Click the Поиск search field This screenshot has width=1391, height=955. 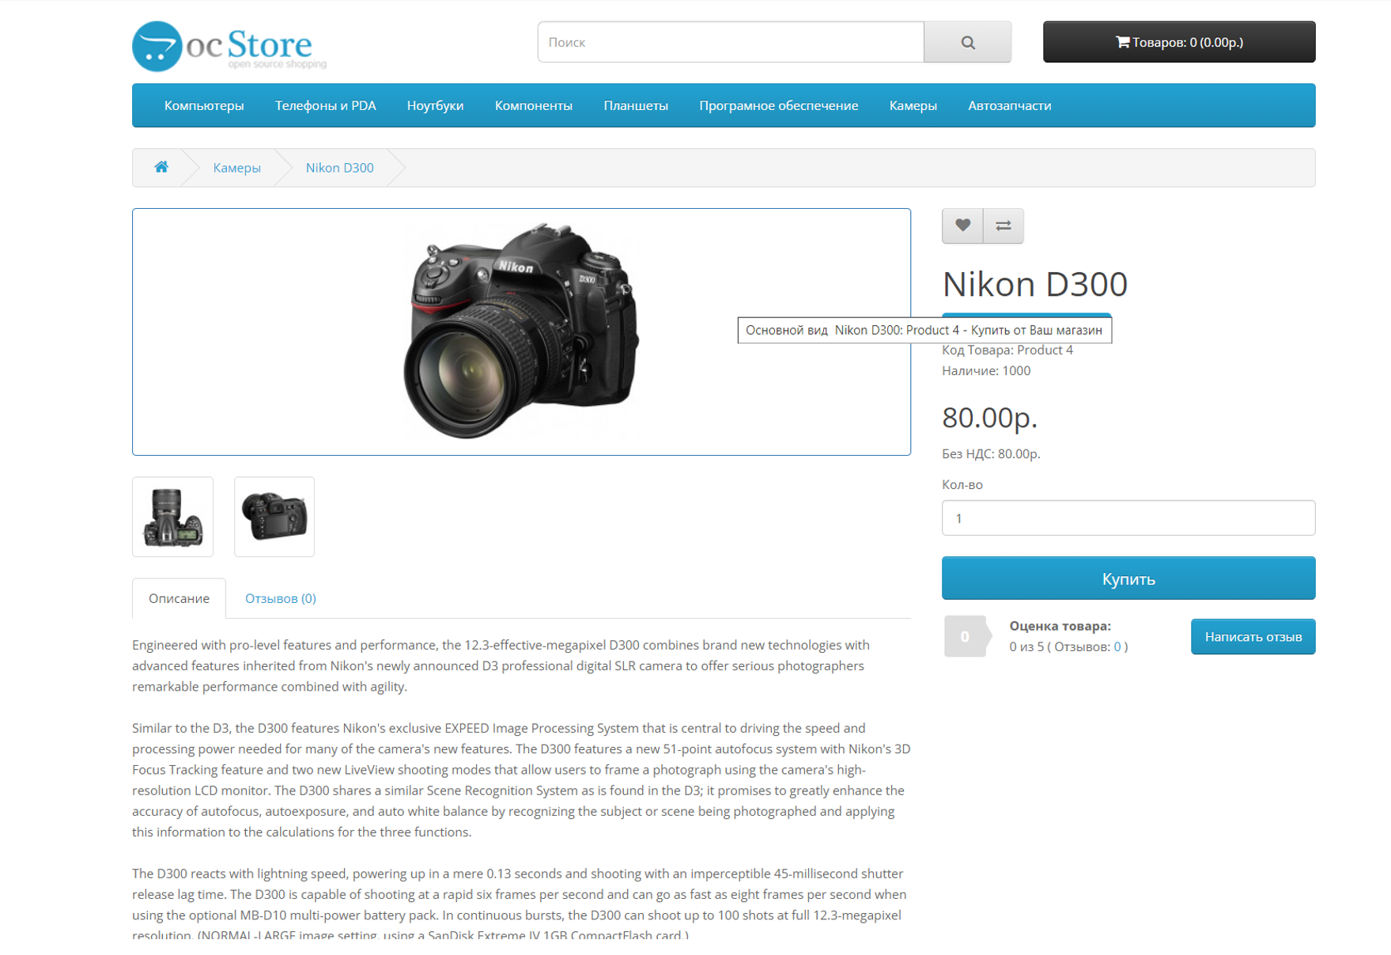coord(730,42)
